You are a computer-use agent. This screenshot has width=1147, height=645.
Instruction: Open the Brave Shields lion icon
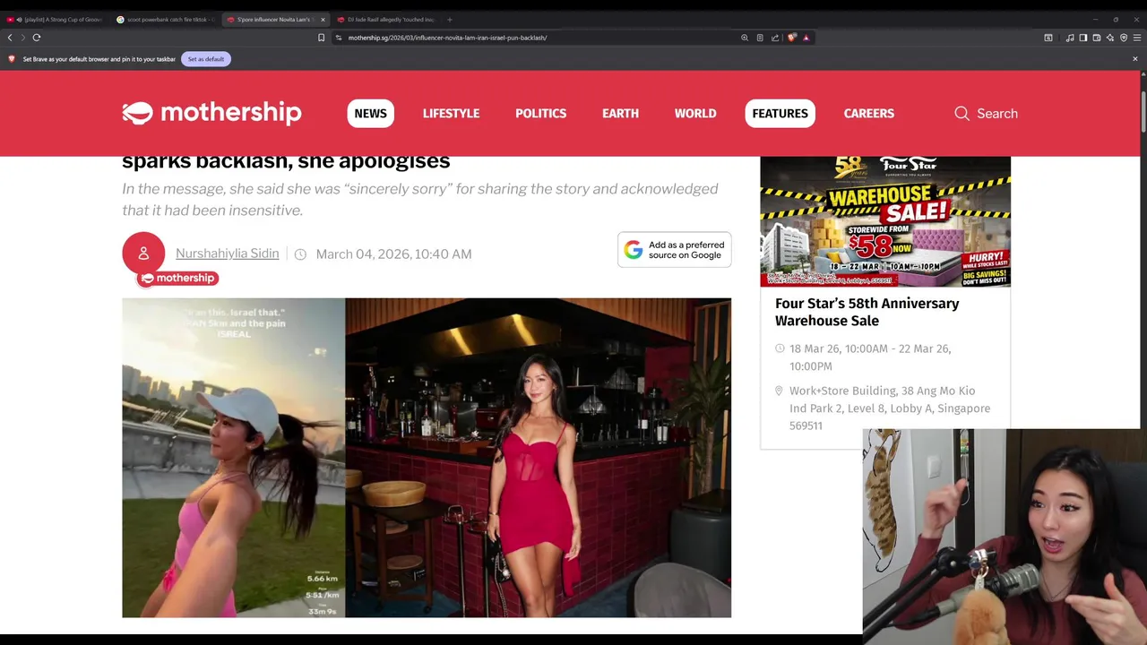coord(791,38)
